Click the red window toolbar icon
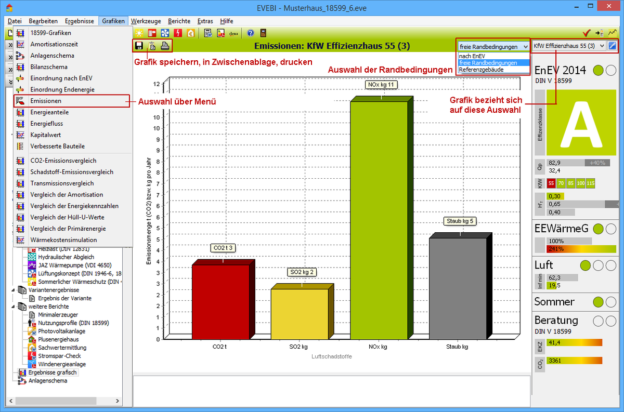 (152, 33)
